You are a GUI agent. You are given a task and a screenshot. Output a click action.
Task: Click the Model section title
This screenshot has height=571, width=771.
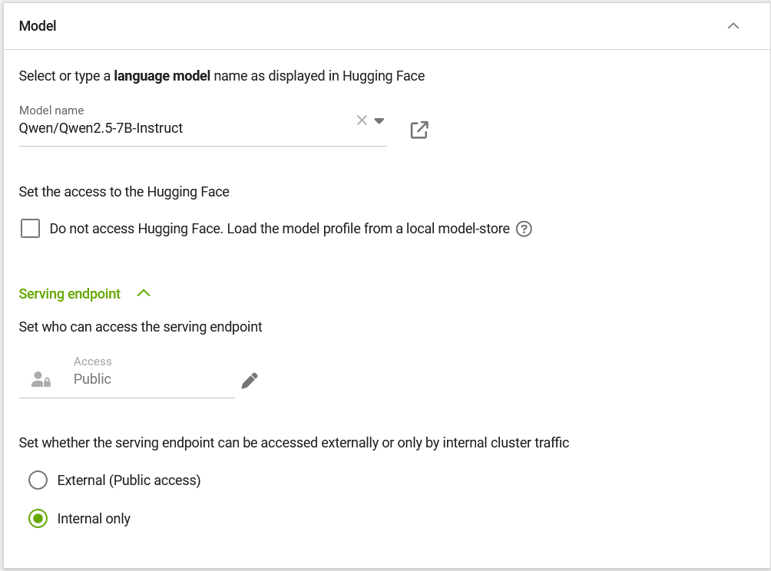click(x=38, y=26)
